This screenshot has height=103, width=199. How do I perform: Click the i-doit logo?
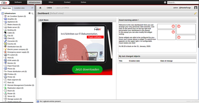point(5,3)
